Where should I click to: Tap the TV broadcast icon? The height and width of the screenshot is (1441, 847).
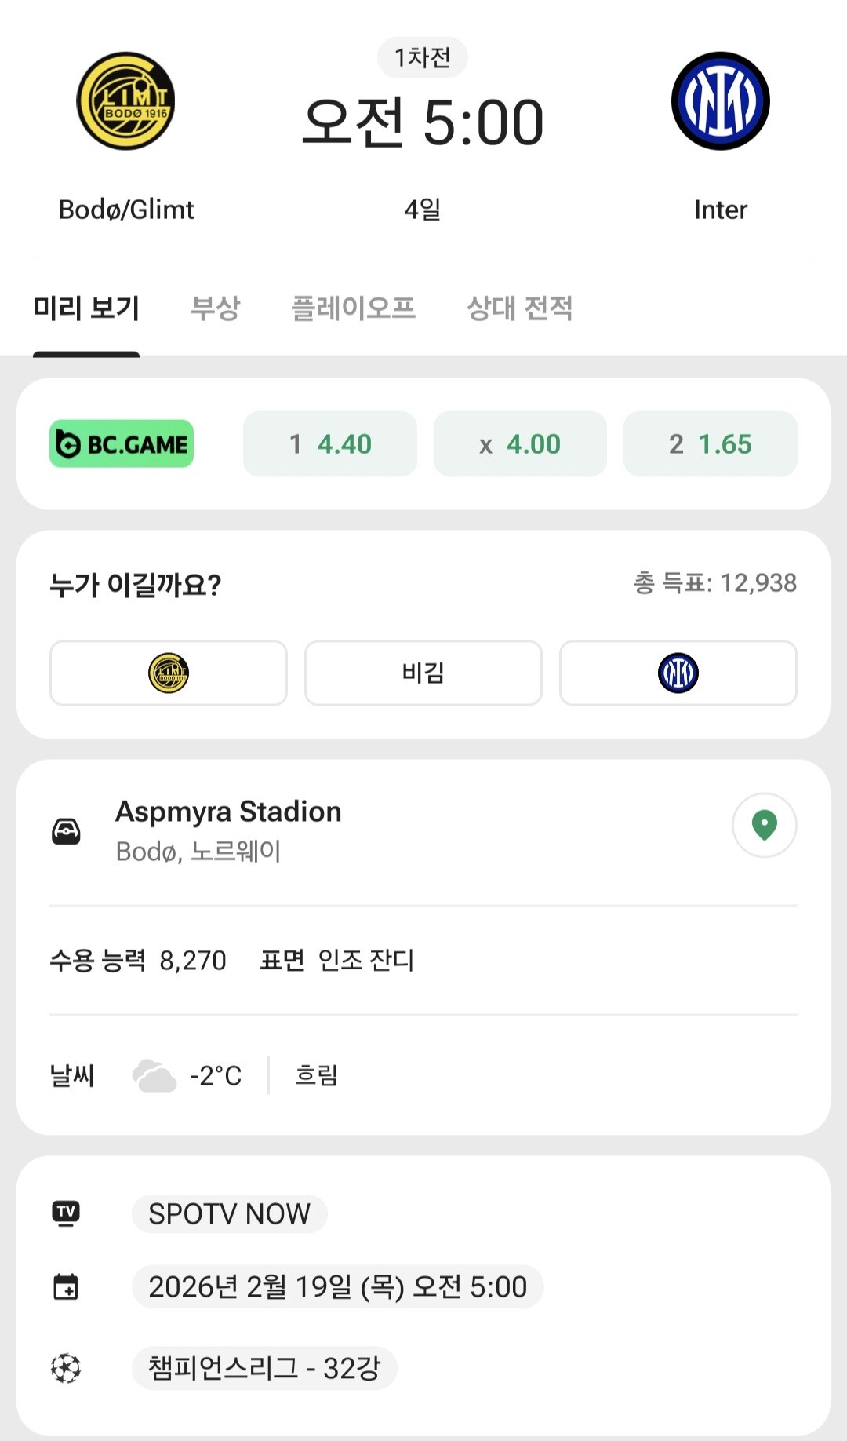(x=66, y=1213)
